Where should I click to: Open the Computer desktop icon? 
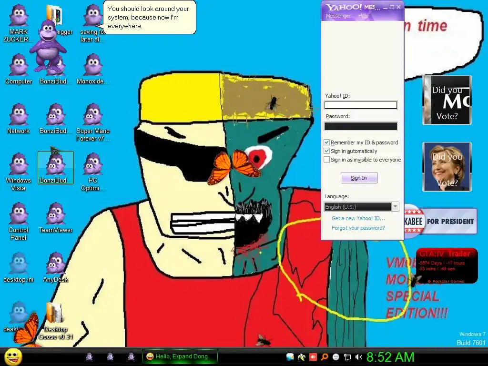[19, 69]
